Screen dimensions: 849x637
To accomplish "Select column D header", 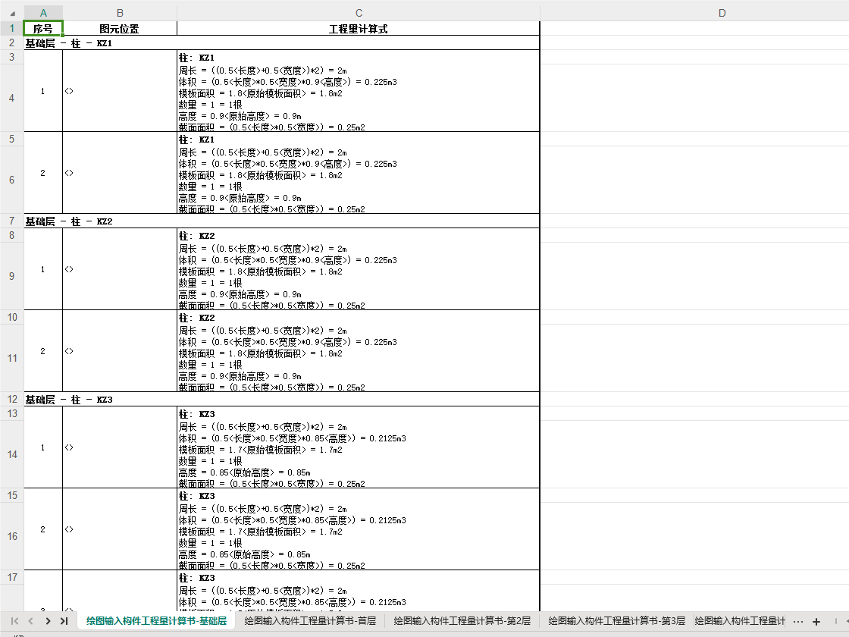I will [x=722, y=13].
